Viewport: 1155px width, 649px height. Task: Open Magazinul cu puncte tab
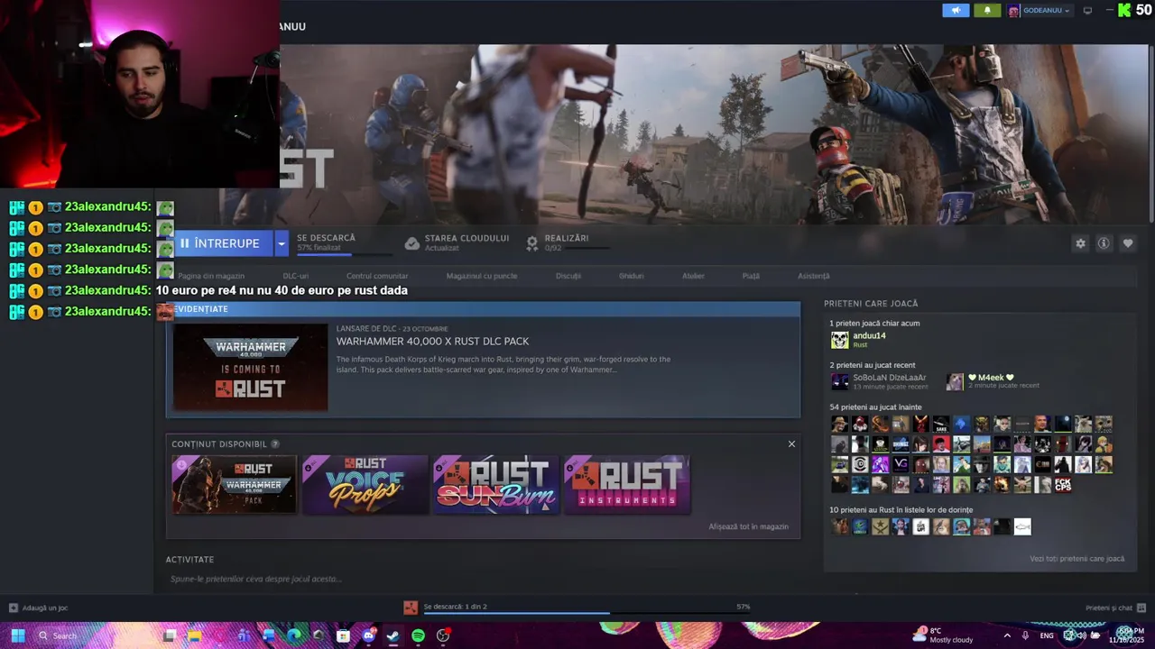tap(482, 276)
